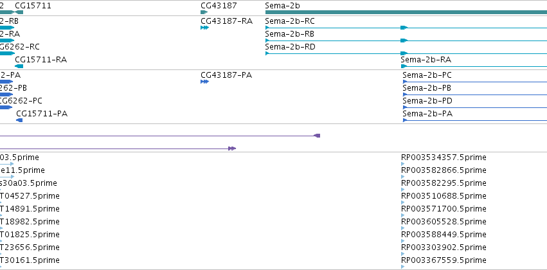
Task: Click the Sema-2b-RD exon block
Action: (x=404, y=53)
